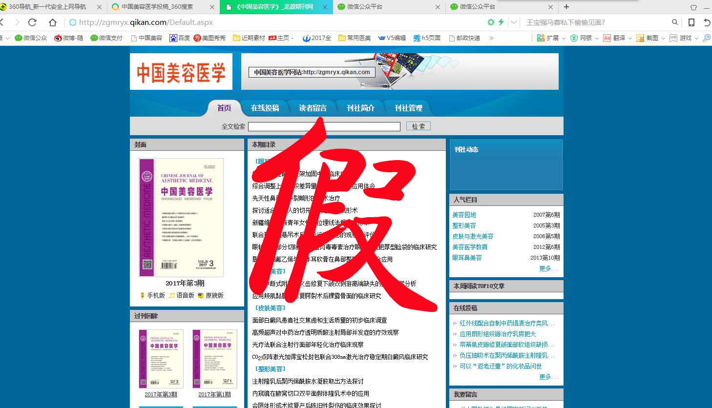Click the 翻译 translate toolbar button
712x408 pixels.
614,38
